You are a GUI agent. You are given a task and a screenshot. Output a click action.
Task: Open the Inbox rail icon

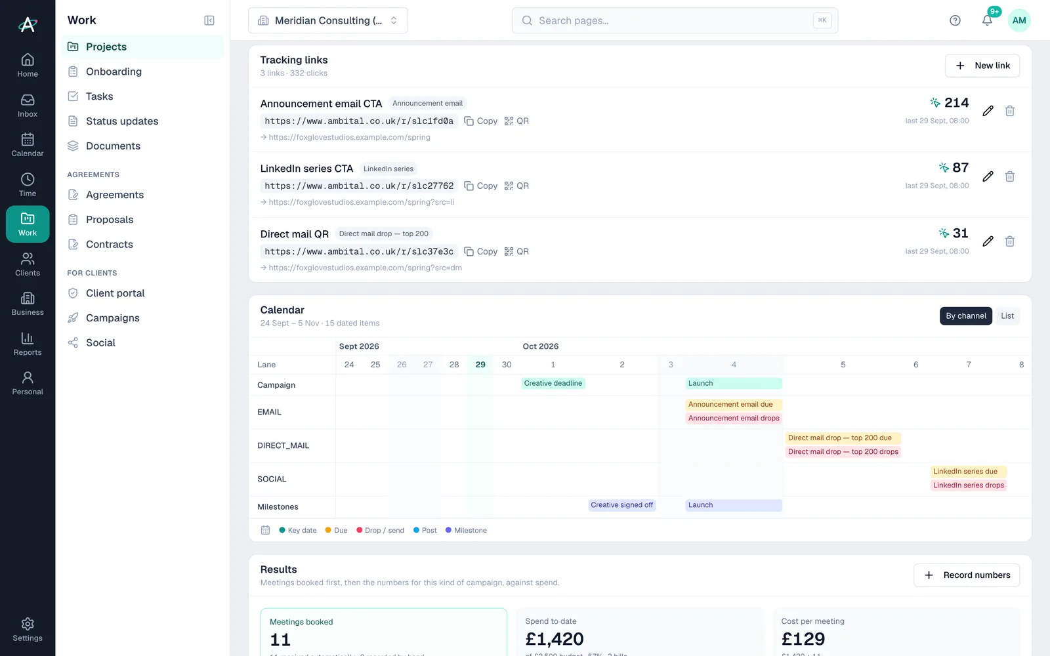tap(28, 106)
